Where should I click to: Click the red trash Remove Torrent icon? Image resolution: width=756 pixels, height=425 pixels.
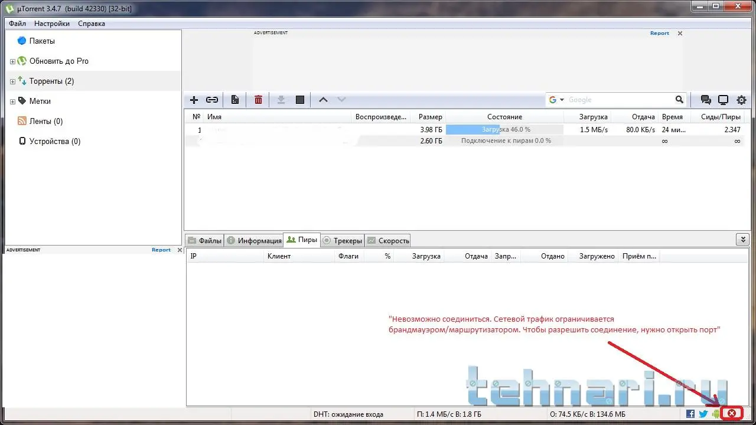point(258,100)
